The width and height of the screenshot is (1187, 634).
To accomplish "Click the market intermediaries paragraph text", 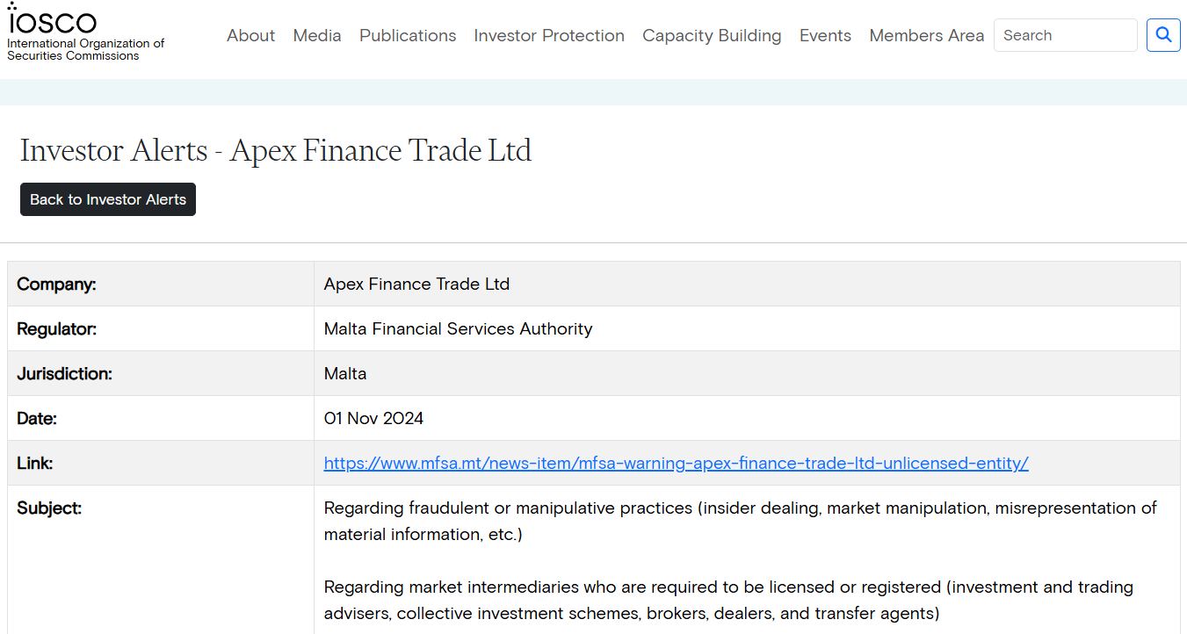I will click(x=728, y=600).
